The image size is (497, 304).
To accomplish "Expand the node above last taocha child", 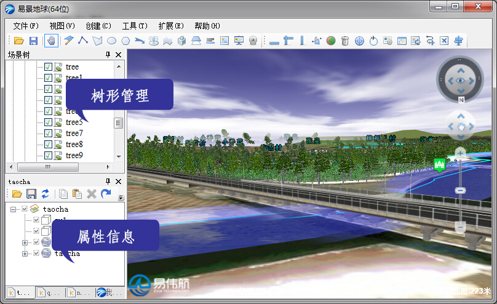I will (25, 242).
